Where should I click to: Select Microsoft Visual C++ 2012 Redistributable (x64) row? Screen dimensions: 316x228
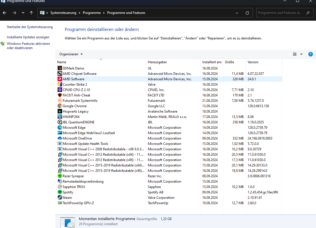(x=169, y=155)
